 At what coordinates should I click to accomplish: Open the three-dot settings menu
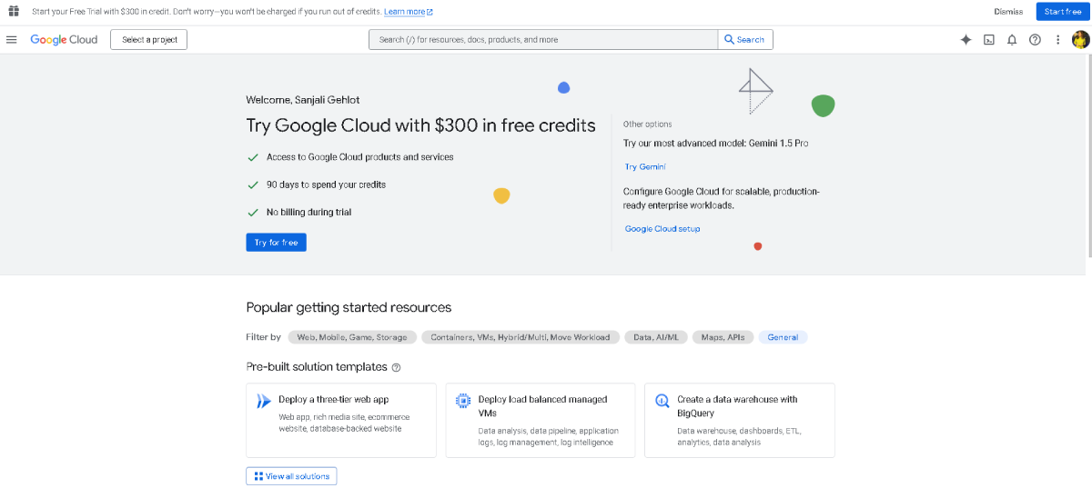click(1057, 39)
